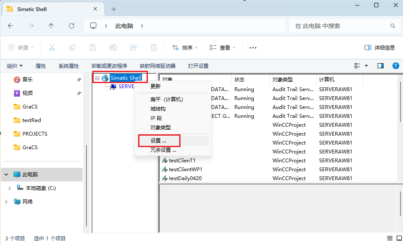
Task: Open the 新建 dropdown
Action: [21, 47]
